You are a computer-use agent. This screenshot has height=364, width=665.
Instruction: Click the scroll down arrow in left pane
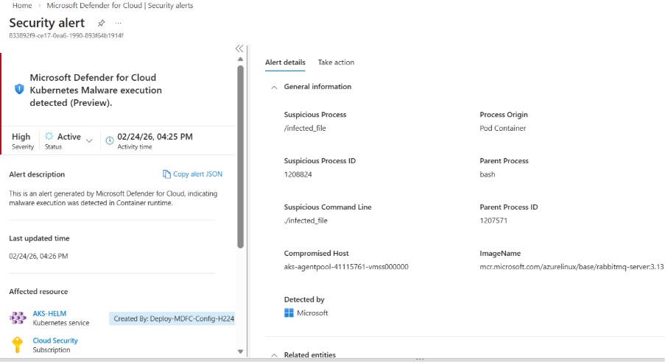point(240,351)
